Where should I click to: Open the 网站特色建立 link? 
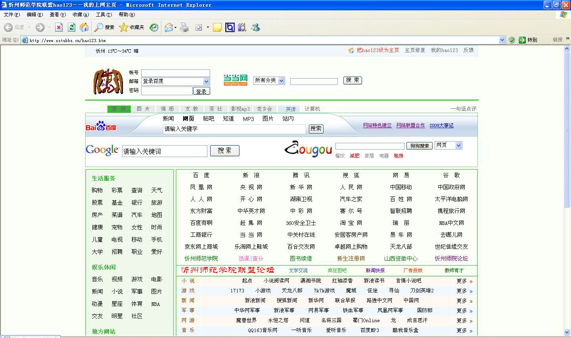pos(377,125)
